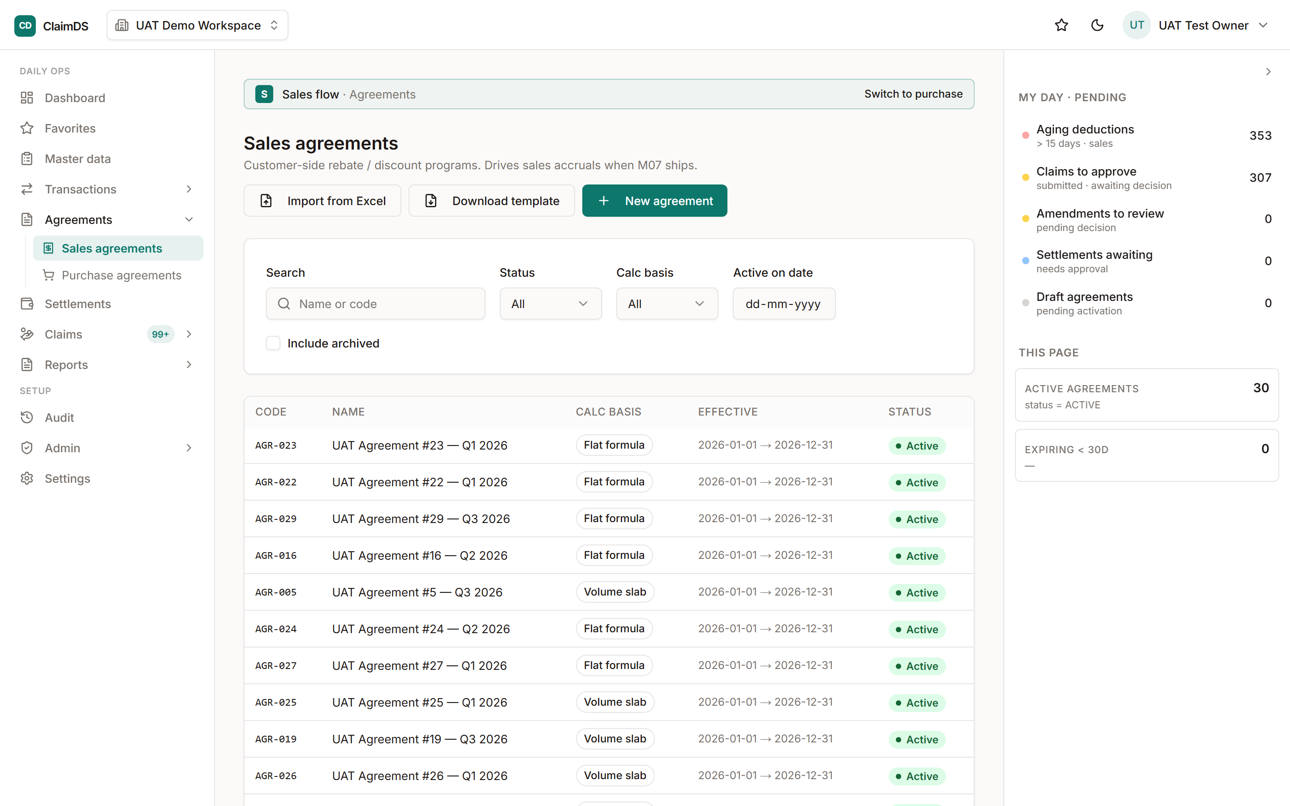
Task: Expand the Admin submenu chevron
Action: point(189,448)
